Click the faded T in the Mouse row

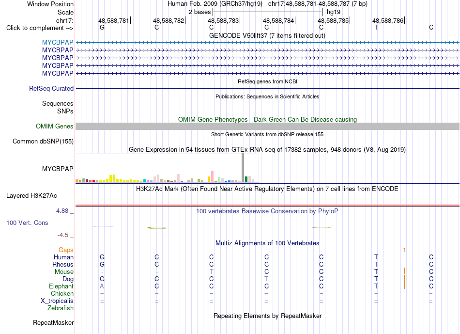click(212, 272)
